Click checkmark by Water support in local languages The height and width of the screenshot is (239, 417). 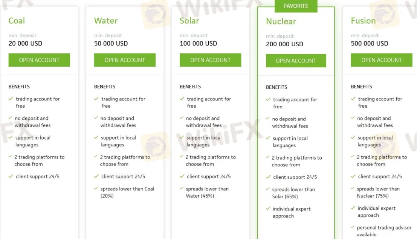pyautogui.click(x=96, y=137)
